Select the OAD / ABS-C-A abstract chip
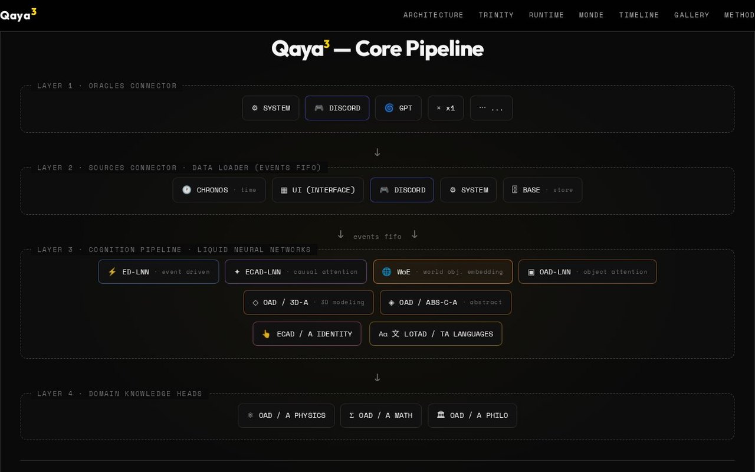This screenshot has height=472, width=755. coord(446,302)
